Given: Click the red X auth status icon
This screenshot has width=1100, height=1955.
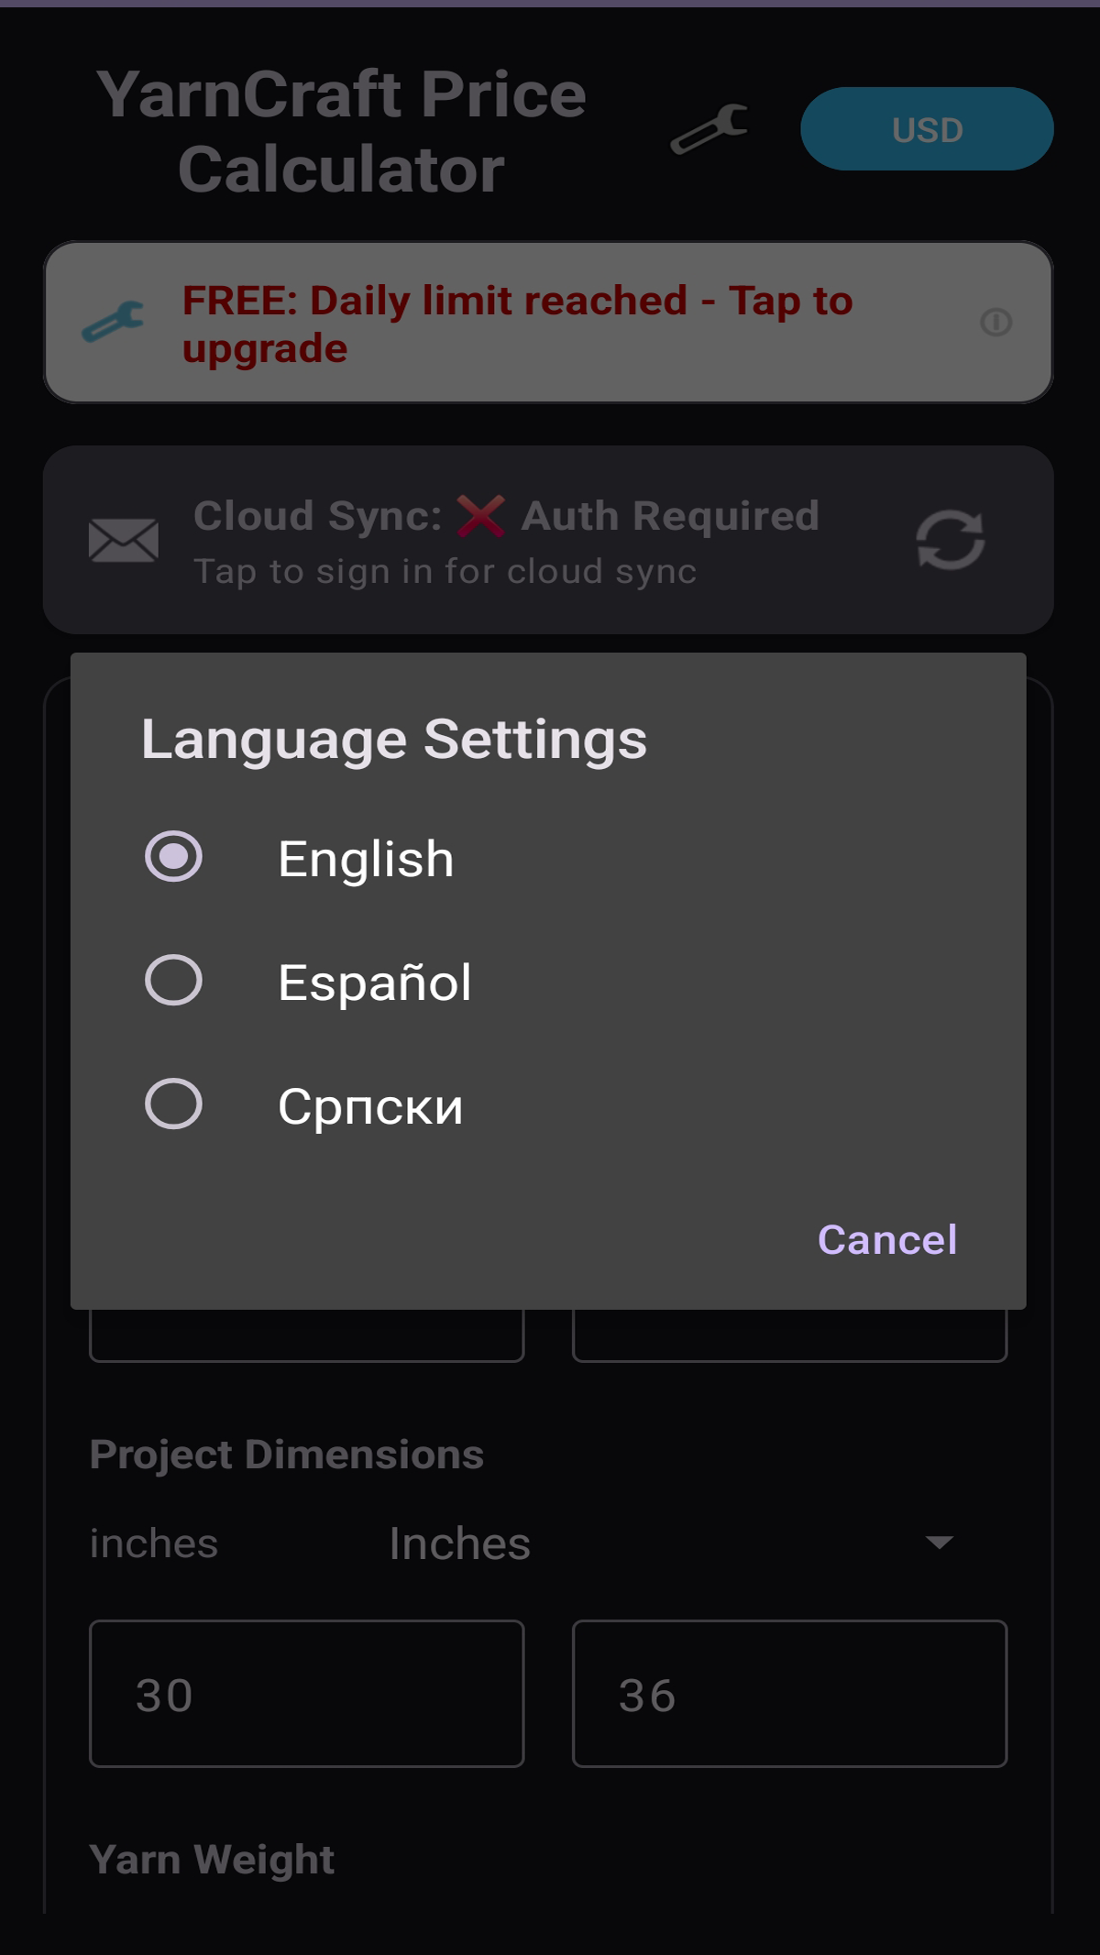Looking at the screenshot, I should tap(481, 515).
